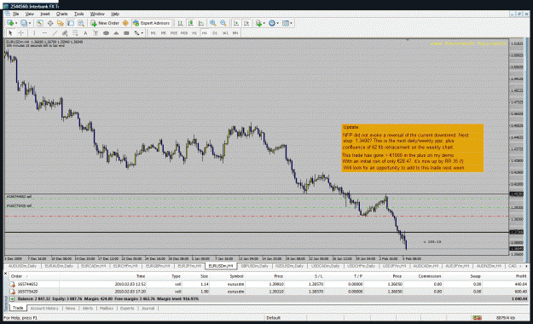Select the equidistant channel tool
This screenshot has height=324, width=533.
pyautogui.click(x=65, y=33)
